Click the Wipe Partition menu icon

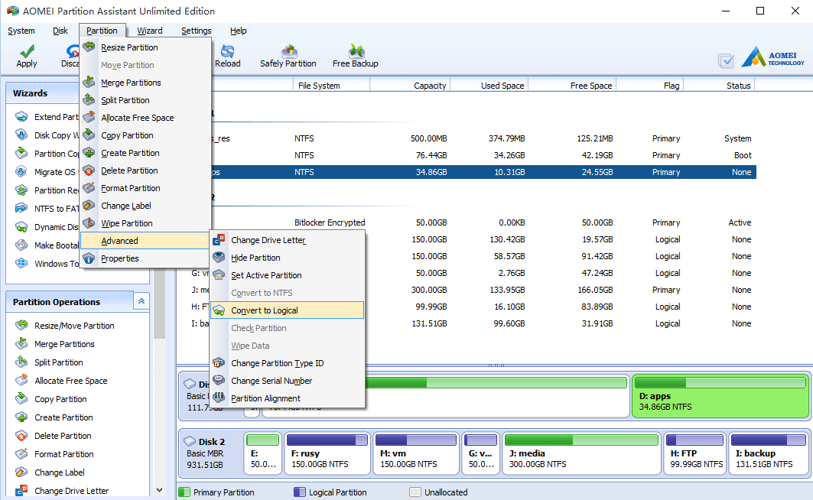pos(89,222)
